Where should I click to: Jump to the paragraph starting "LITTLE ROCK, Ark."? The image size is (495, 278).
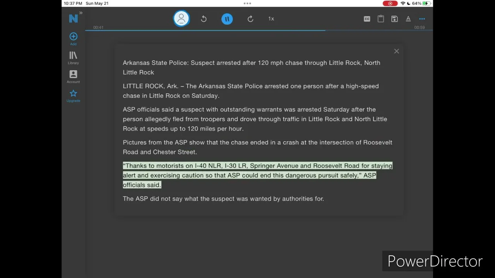(251, 91)
